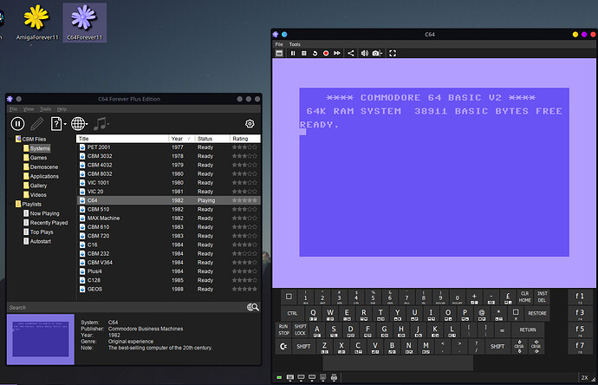Click the virtual keyboard space bar
This screenshot has width=598, height=385.
click(398, 362)
